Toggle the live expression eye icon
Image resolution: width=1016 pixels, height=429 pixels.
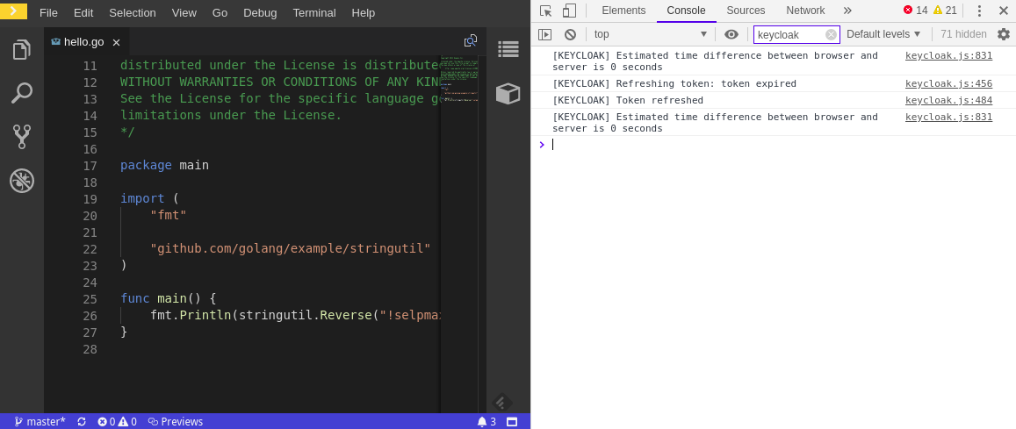pos(731,34)
